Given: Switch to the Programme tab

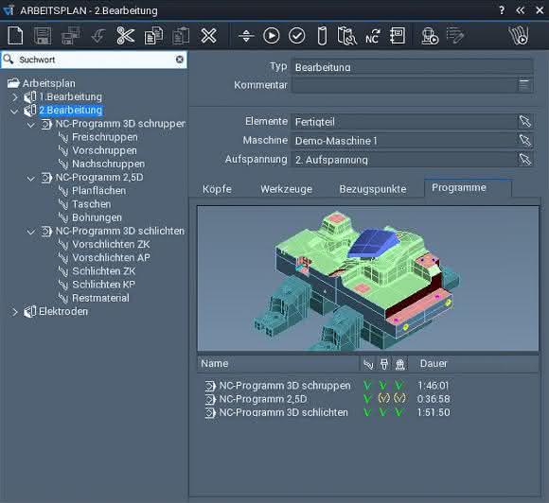Looking at the screenshot, I should coord(468,188).
